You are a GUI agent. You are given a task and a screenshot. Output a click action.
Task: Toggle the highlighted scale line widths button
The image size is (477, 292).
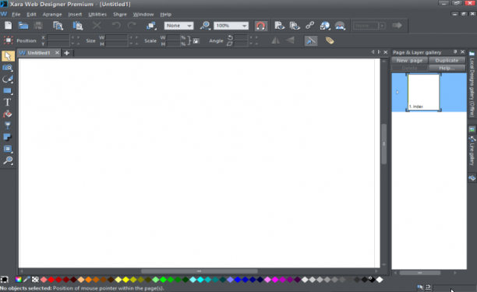[x=311, y=40]
